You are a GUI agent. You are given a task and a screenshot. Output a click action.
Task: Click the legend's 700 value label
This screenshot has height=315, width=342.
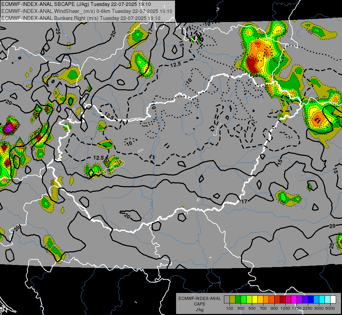click(x=263, y=308)
